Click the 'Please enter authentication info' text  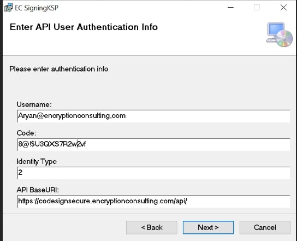click(59, 69)
